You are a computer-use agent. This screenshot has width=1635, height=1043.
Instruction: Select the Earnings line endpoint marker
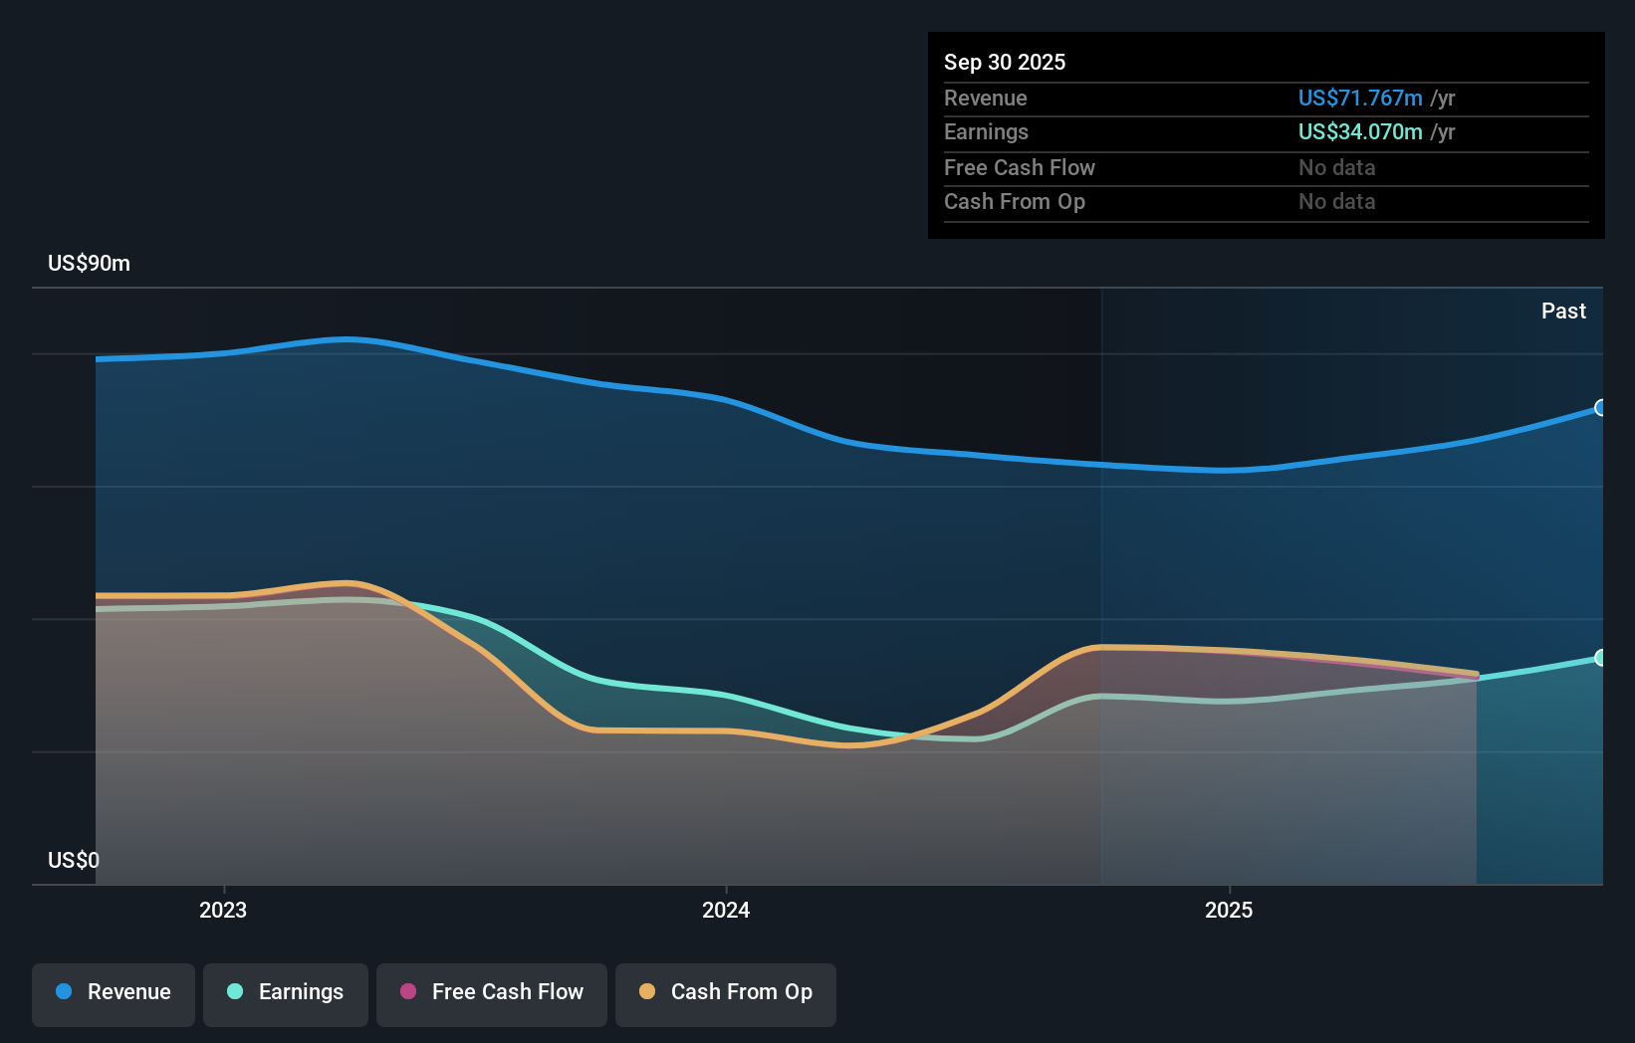(x=1600, y=658)
